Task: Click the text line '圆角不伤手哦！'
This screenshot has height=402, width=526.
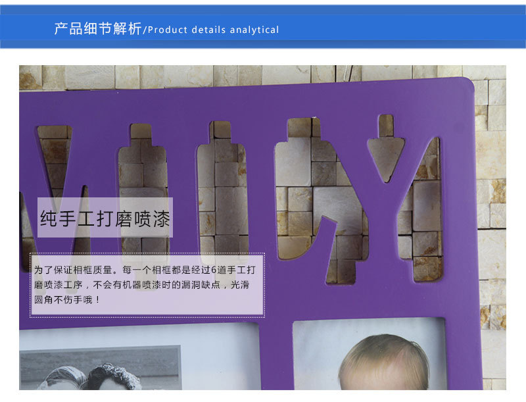Action: [x=67, y=299]
